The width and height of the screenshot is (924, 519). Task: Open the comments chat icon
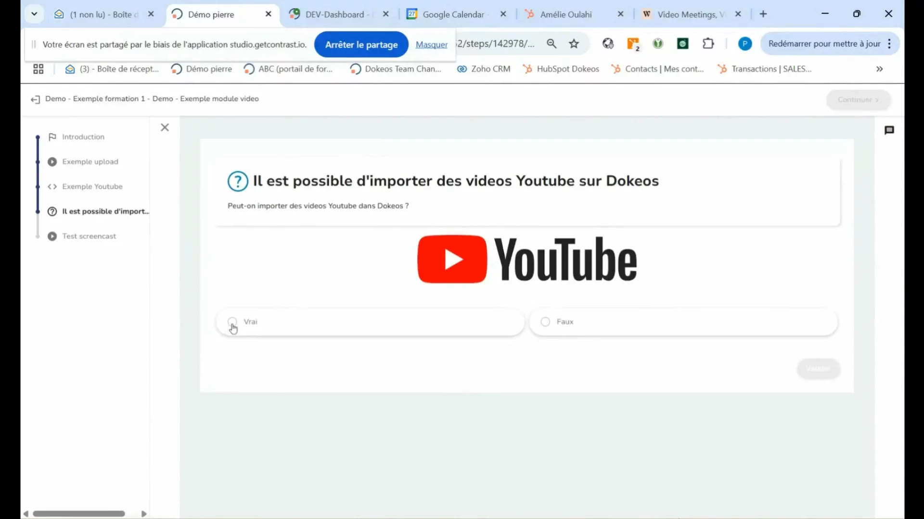tap(889, 130)
